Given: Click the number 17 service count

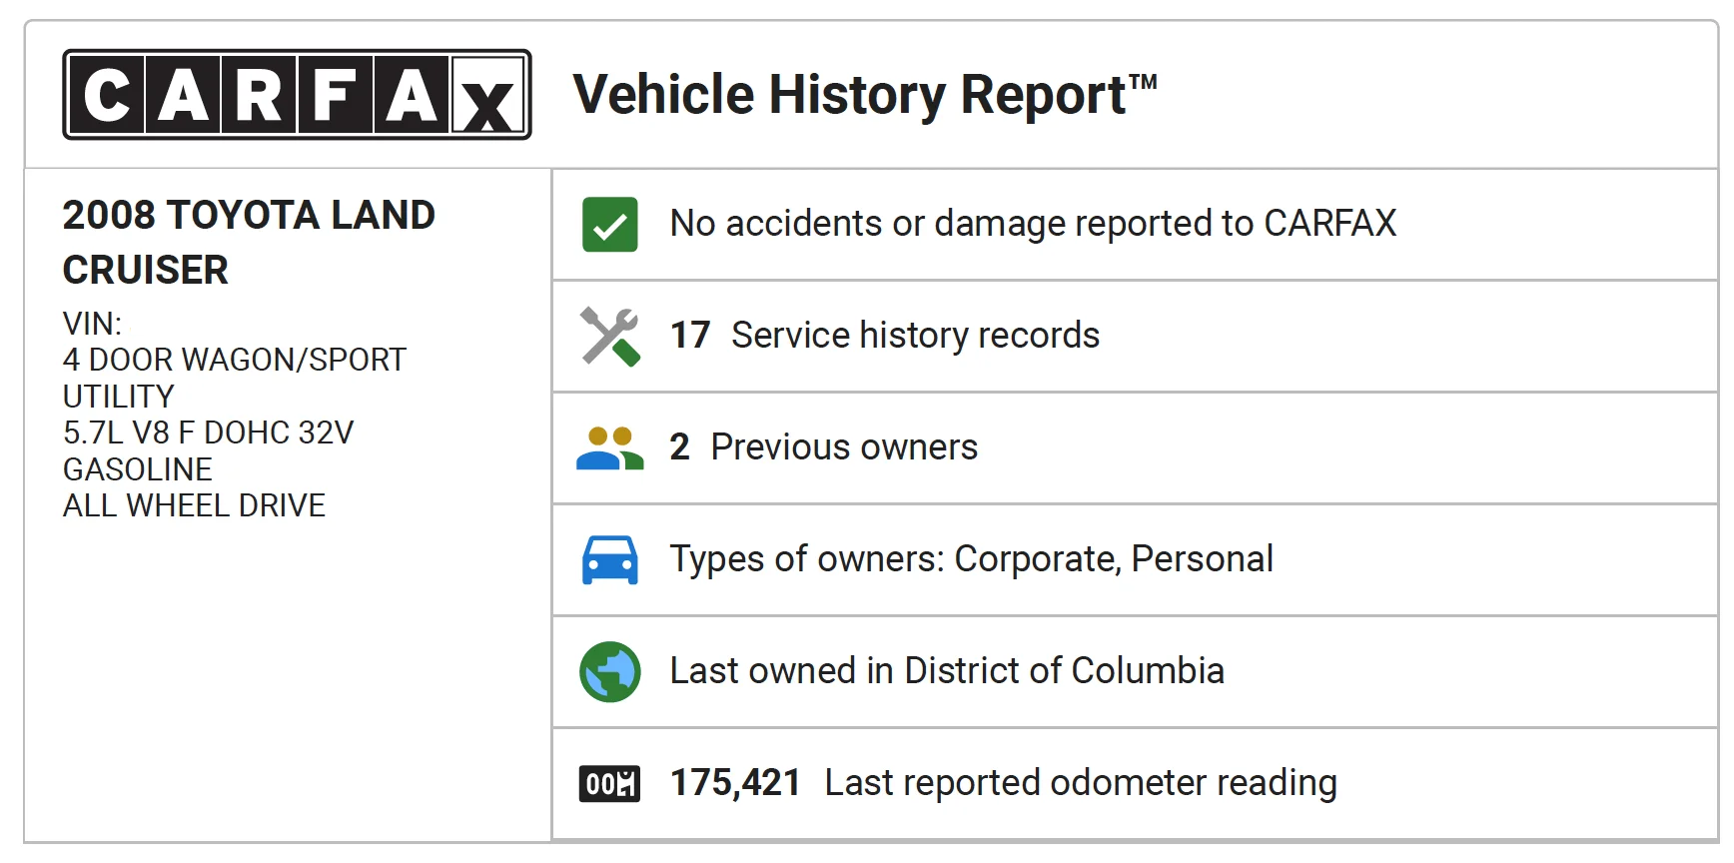Looking at the screenshot, I should [x=690, y=336].
